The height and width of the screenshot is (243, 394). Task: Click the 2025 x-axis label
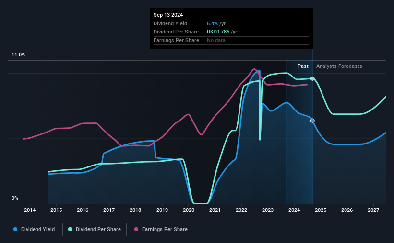pos(321,210)
